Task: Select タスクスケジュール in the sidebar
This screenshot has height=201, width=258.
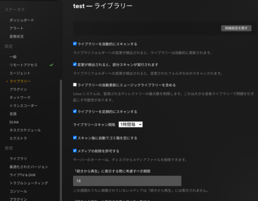Action: (x=25, y=130)
